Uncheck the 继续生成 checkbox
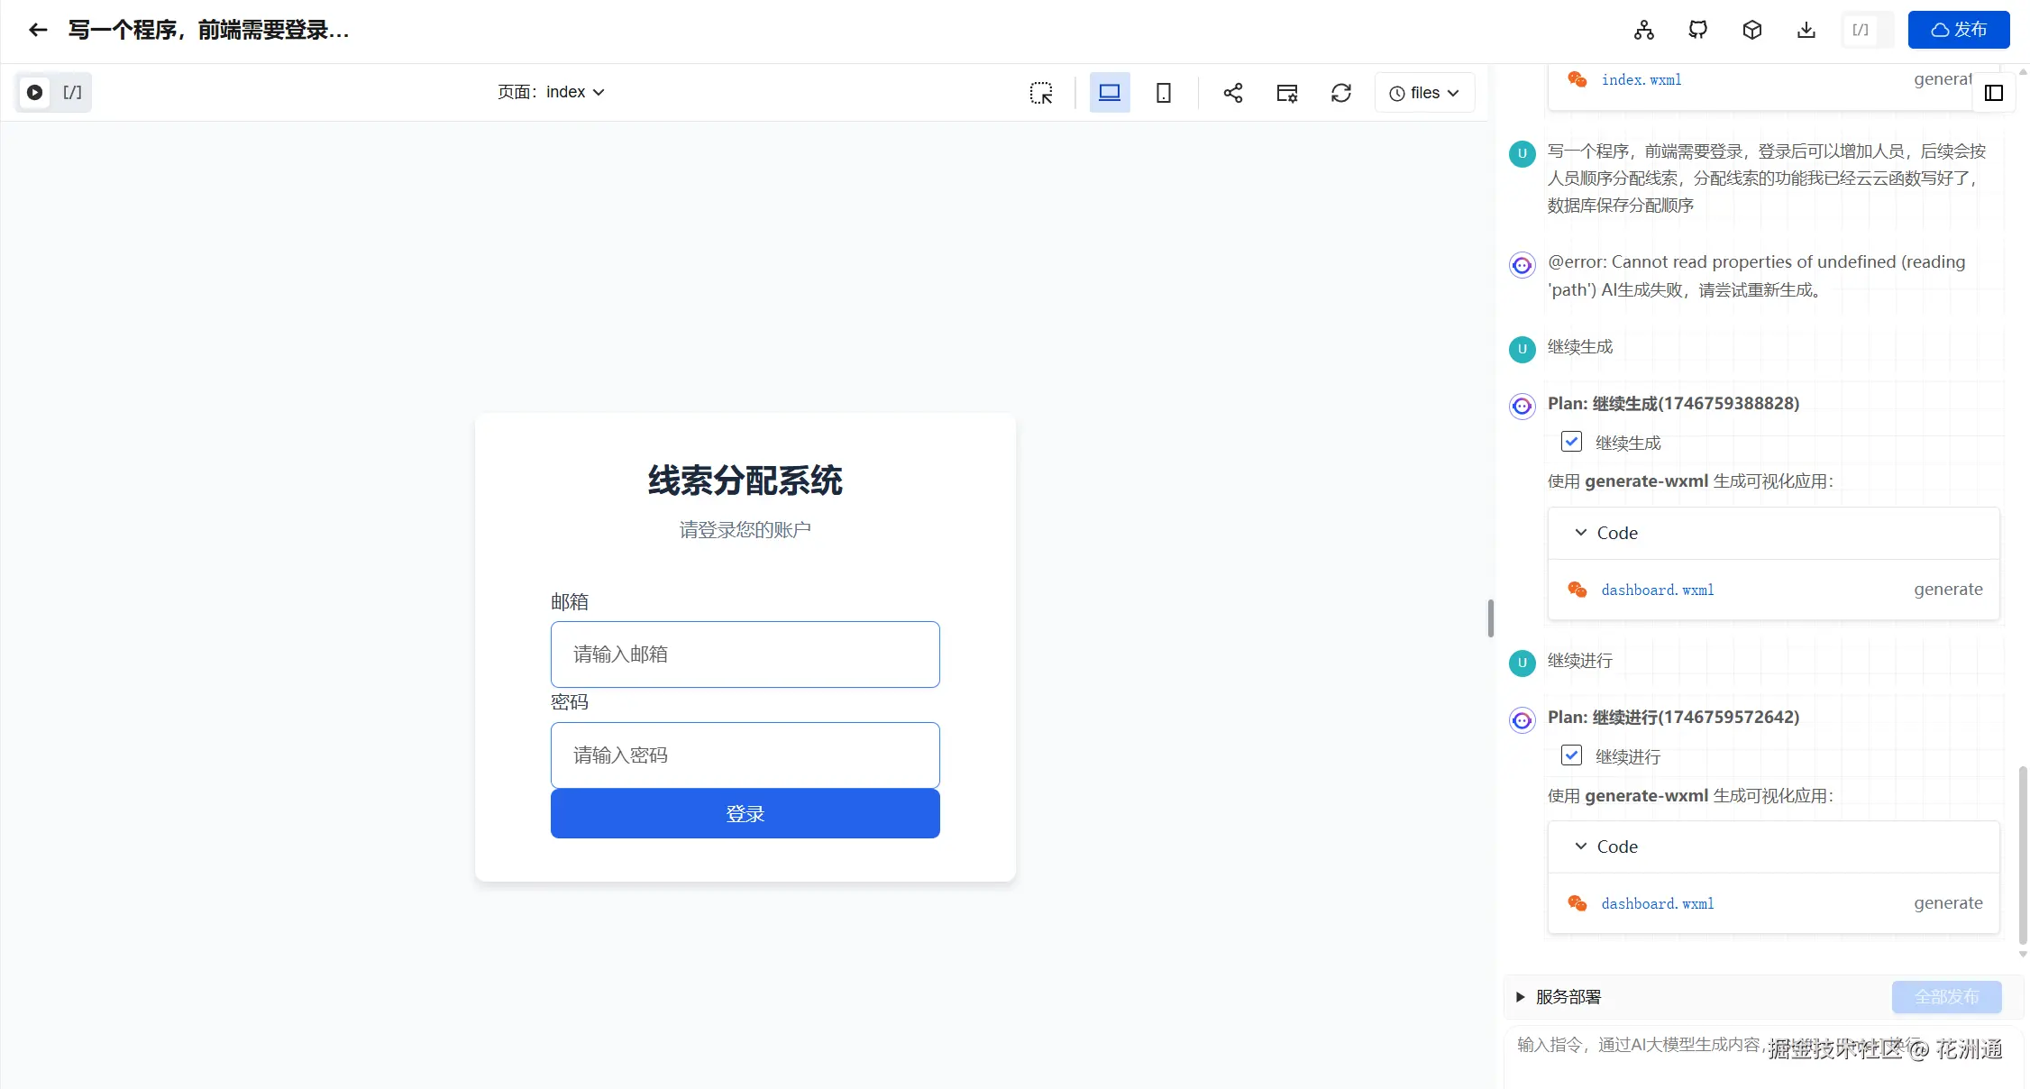 tap(1571, 441)
